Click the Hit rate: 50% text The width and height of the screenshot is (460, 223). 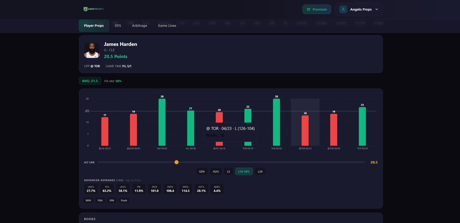[x=113, y=81]
